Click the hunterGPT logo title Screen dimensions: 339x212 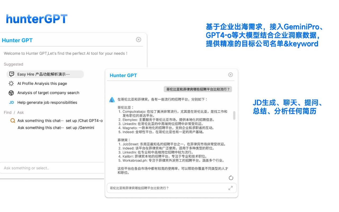pyautogui.click(x=37, y=19)
